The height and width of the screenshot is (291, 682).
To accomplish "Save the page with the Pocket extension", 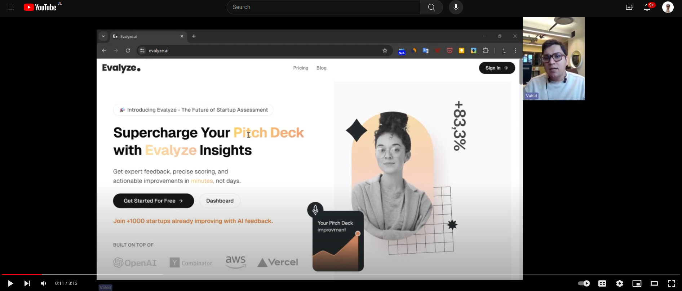I will coord(449,51).
